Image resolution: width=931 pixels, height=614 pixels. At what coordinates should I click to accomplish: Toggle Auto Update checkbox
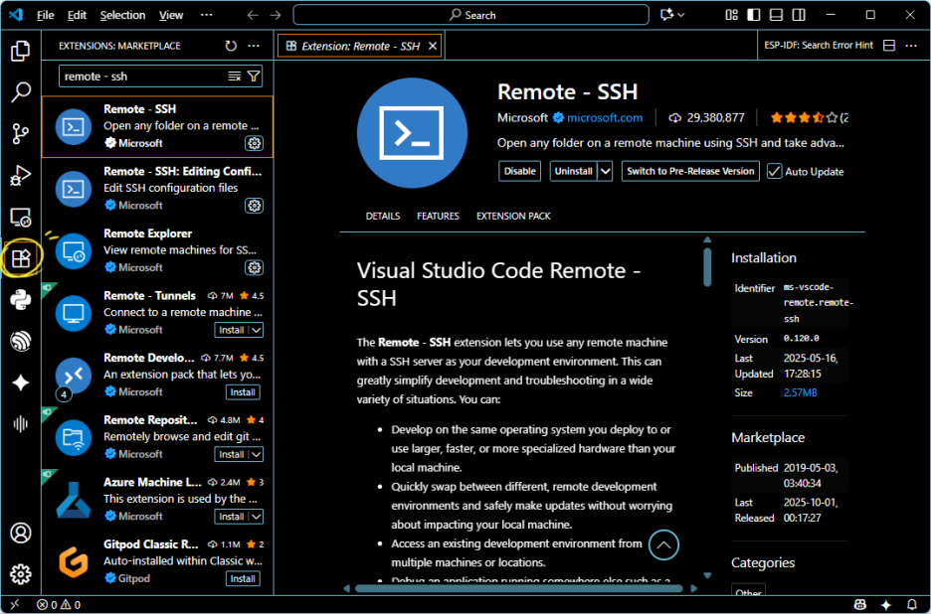tap(774, 172)
